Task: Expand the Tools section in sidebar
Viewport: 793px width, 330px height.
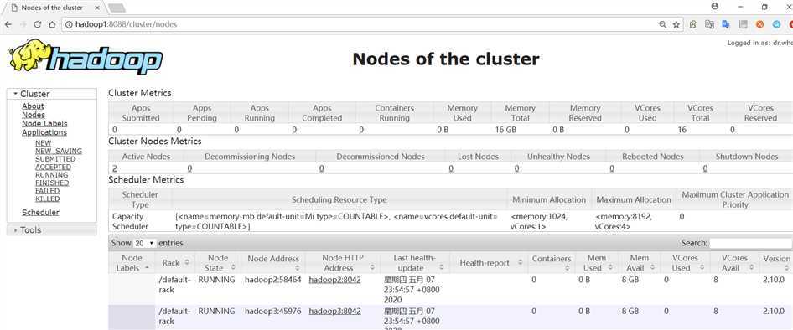Action: [x=52, y=230]
